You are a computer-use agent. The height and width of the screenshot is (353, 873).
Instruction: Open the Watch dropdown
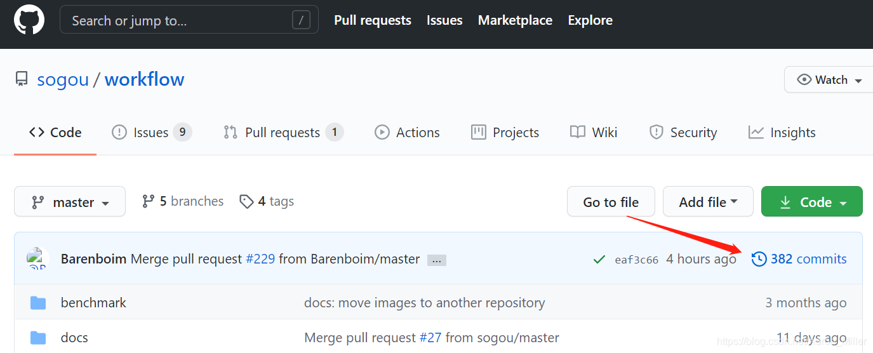(x=830, y=80)
